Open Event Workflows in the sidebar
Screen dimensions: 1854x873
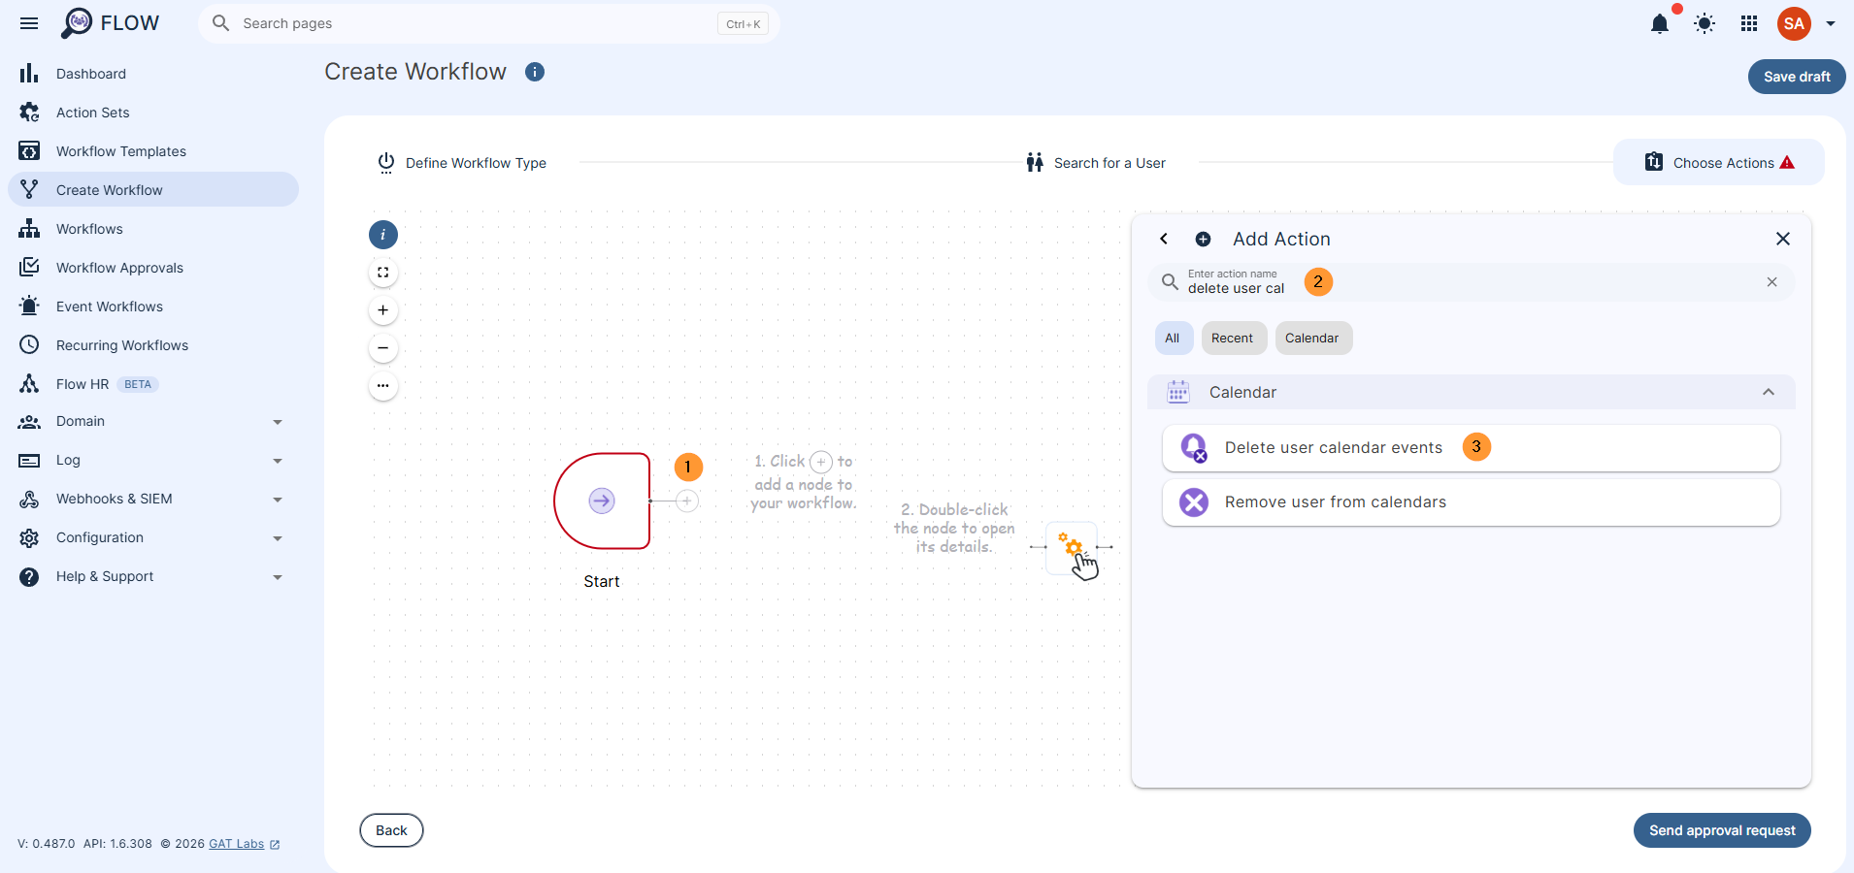153,307
